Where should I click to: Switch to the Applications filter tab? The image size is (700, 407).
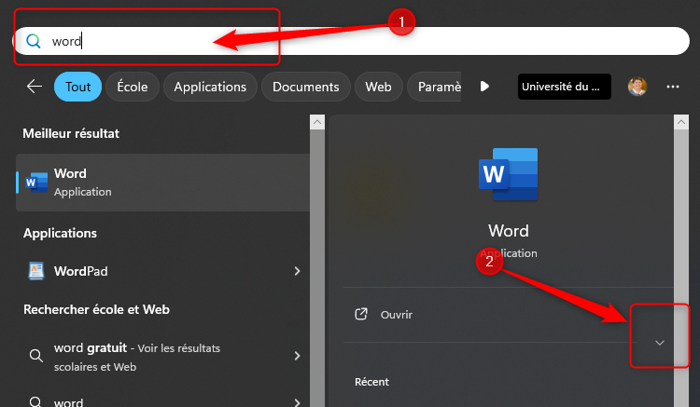210,87
